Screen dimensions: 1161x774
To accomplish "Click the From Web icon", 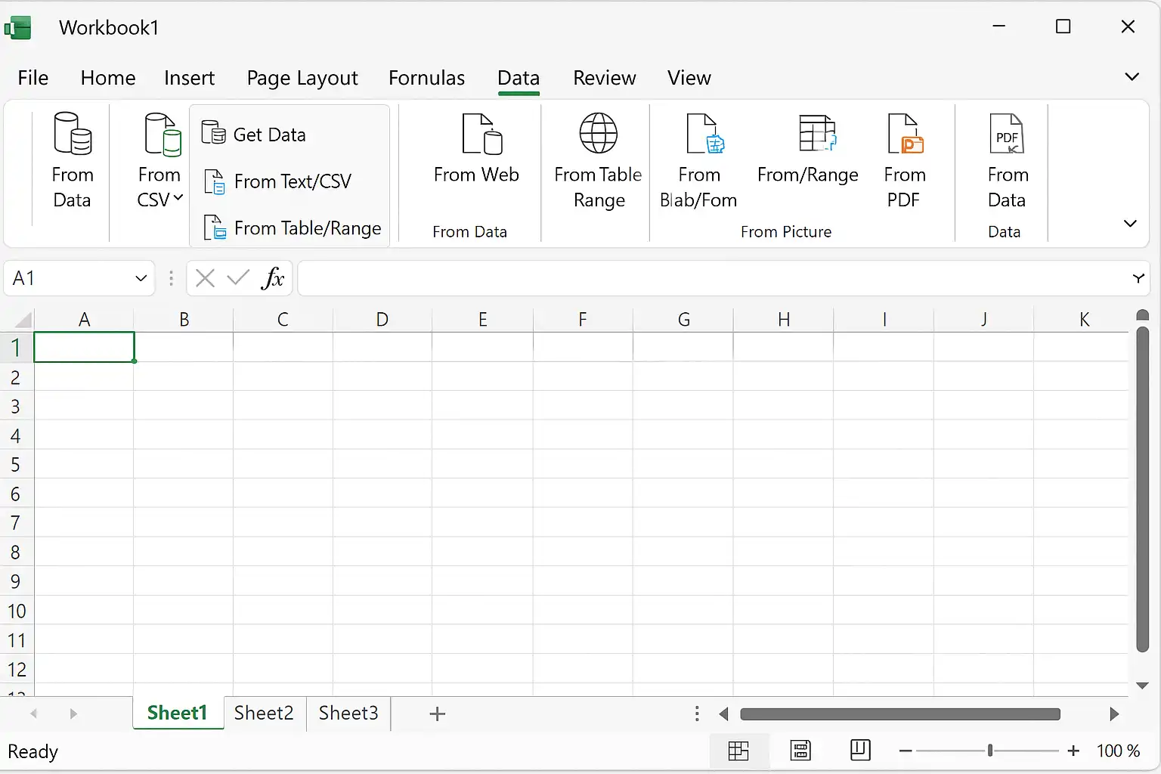I will 481,134.
